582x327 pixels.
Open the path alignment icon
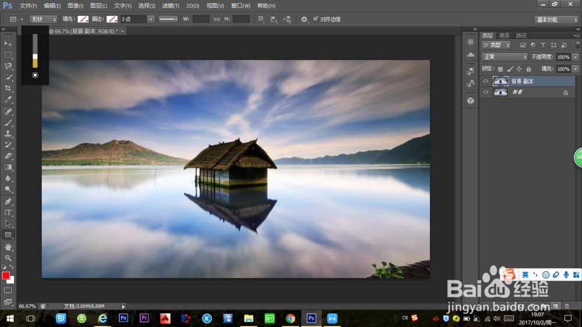pyautogui.click(x=274, y=19)
